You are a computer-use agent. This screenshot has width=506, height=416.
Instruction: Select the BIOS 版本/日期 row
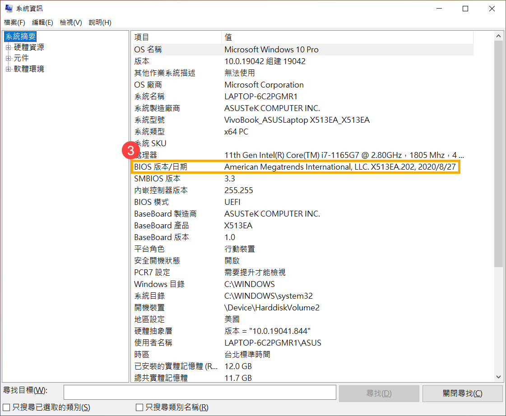click(296, 167)
